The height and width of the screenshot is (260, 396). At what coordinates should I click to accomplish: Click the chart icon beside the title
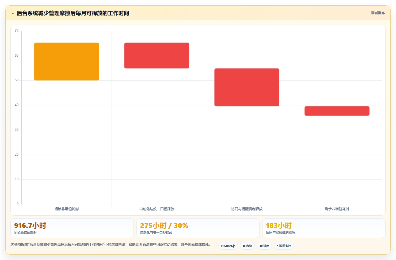pos(13,13)
